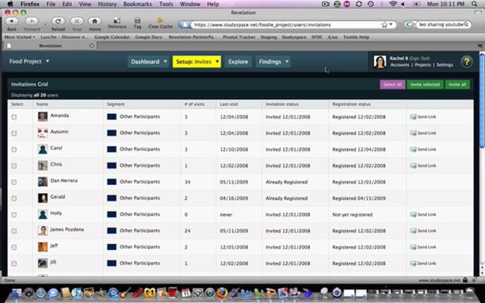Click the Explore tab
The image size is (485, 303).
click(238, 61)
